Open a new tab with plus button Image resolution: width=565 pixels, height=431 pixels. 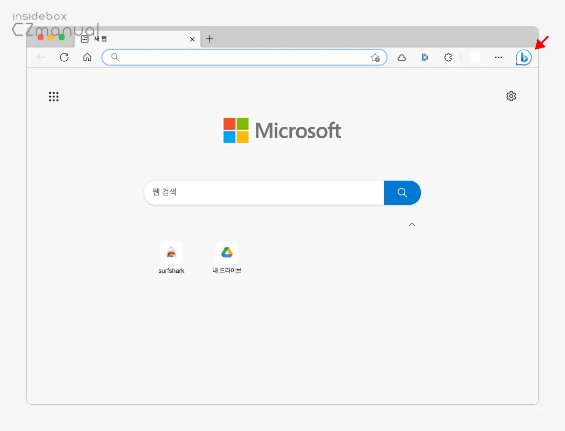click(209, 39)
